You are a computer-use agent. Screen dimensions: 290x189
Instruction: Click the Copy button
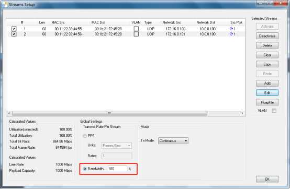point(267,64)
